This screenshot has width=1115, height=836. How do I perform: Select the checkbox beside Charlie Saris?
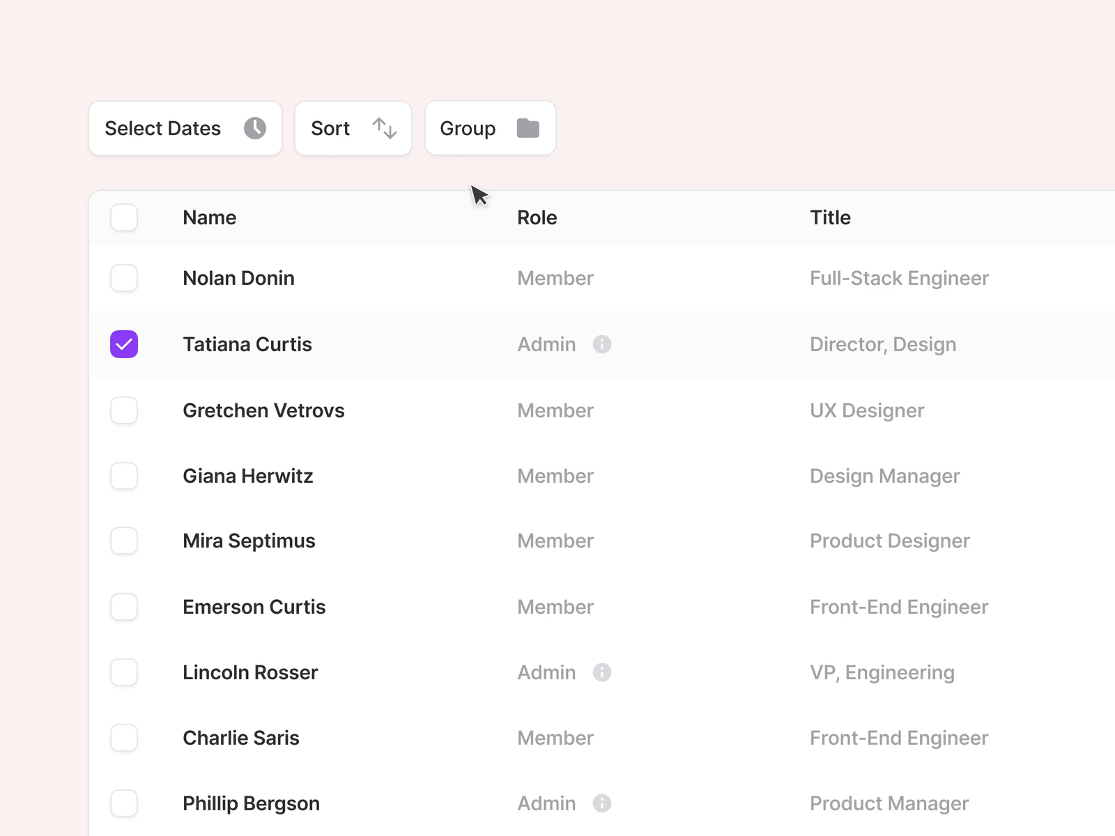point(123,738)
